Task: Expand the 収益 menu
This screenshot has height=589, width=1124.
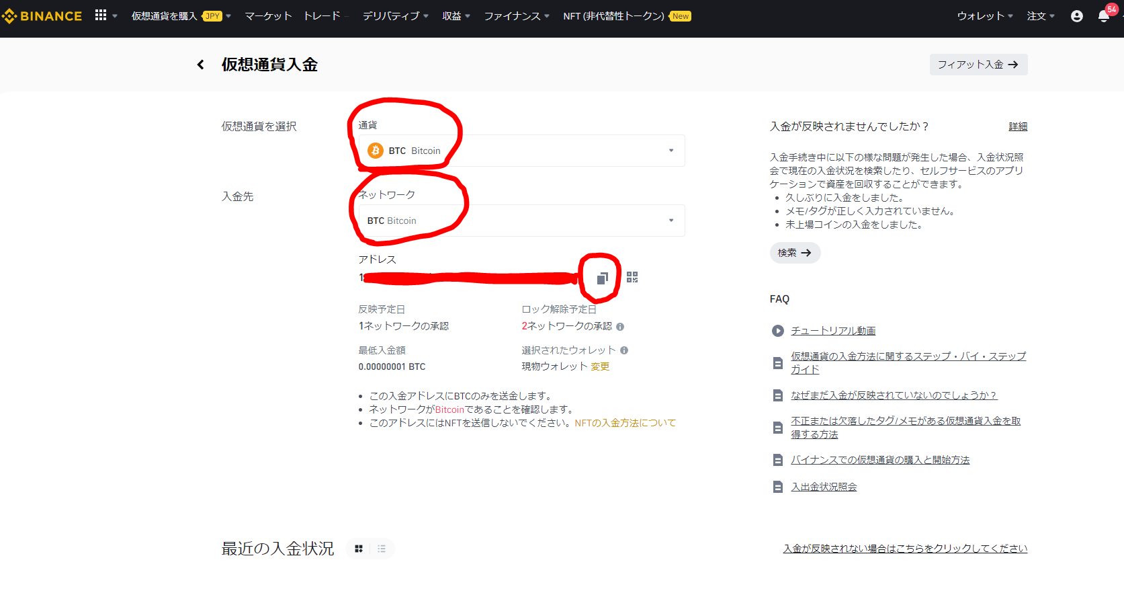Action: pos(456,16)
